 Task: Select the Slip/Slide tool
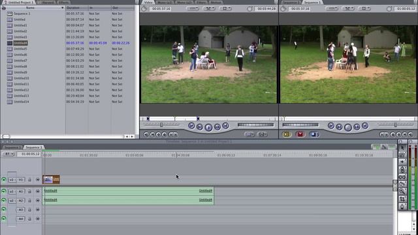[x=402, y=177]
